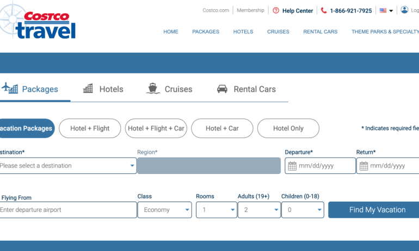The width and height of the screenshot is (419, 251).
Task: Open CRUISES in the top navigation
Action: (x=278, y=32)
